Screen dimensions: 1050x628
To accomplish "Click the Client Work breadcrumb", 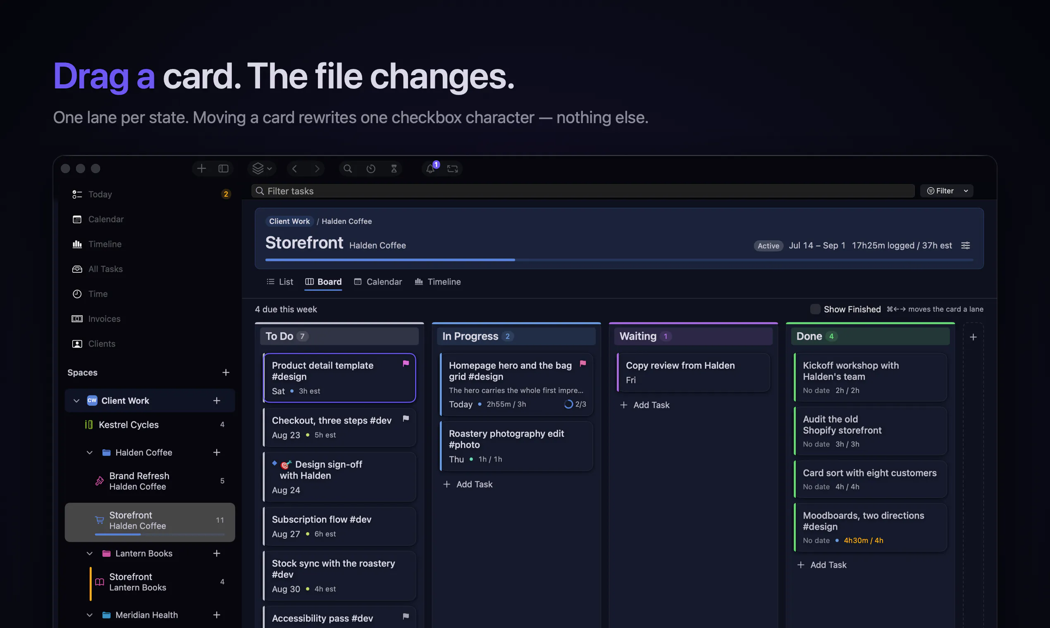I will pos(290,221).
